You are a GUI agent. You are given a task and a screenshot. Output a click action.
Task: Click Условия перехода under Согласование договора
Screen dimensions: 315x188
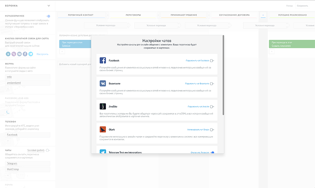pyautogui.click(x=266, y=26)
